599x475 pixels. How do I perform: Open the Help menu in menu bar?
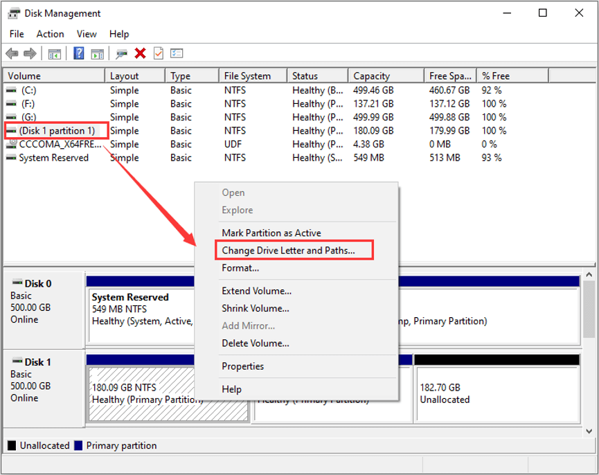(119, 34)
